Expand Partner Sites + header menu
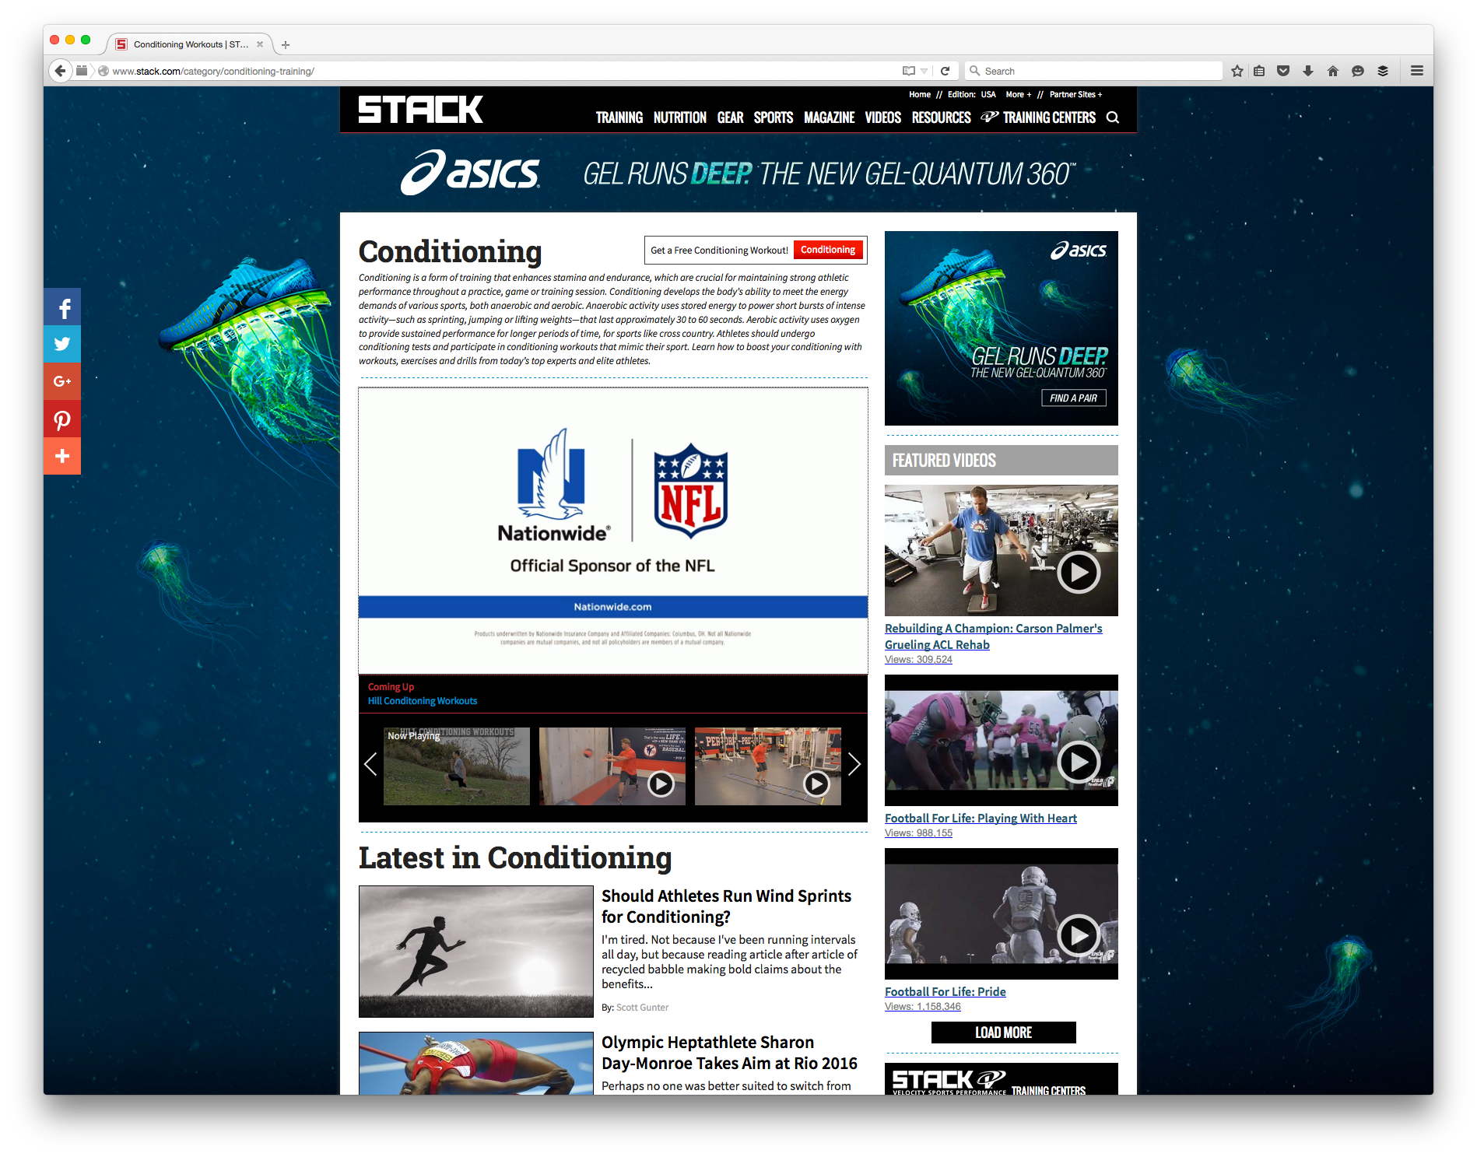Image resolution: width=1477 pixels, height=1157 pixels. [x=1075, y=94]
